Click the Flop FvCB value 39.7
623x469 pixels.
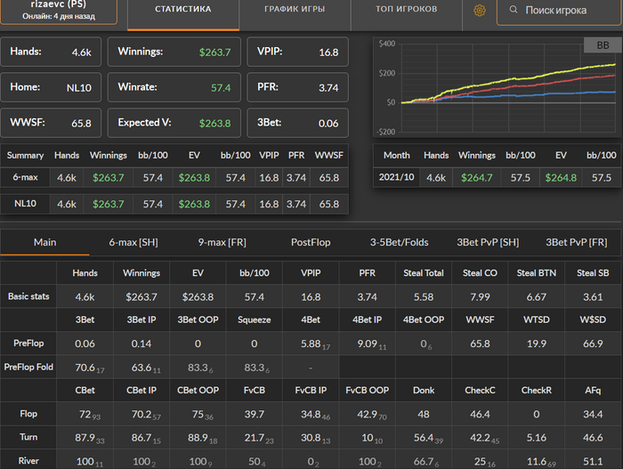(255, 415)
